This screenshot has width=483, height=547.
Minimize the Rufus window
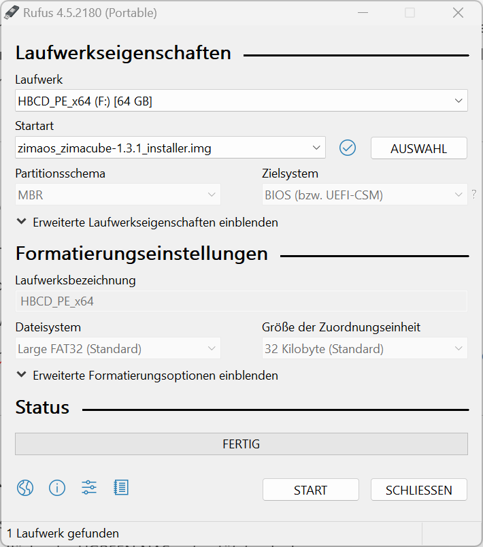pyautogui.click(x=363, y=13)
